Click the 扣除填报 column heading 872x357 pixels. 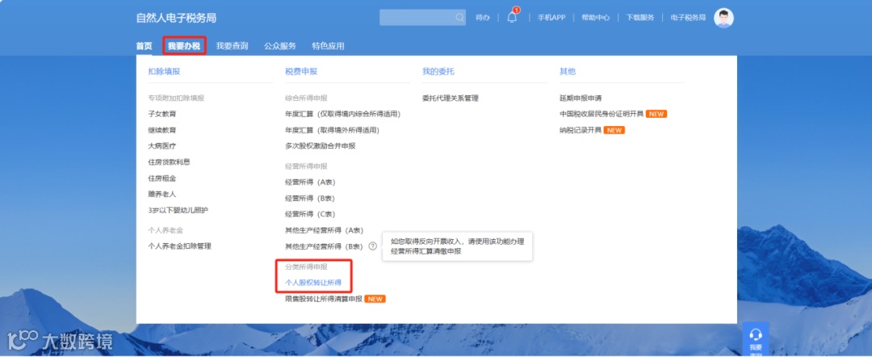pos(164,72)
